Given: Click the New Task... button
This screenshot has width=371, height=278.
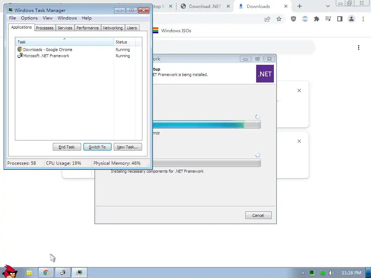Looking at the screenshot, I should tap(128, 147).
